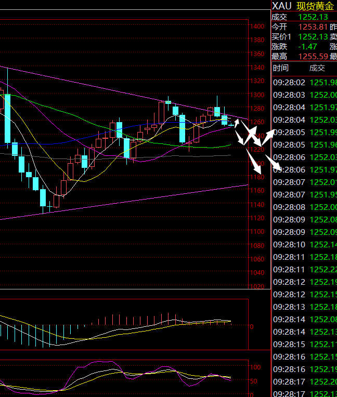This screenshot has height=397, width=337.
Task: Open the 现货黄金 instrument name
Action: (315, 6)
